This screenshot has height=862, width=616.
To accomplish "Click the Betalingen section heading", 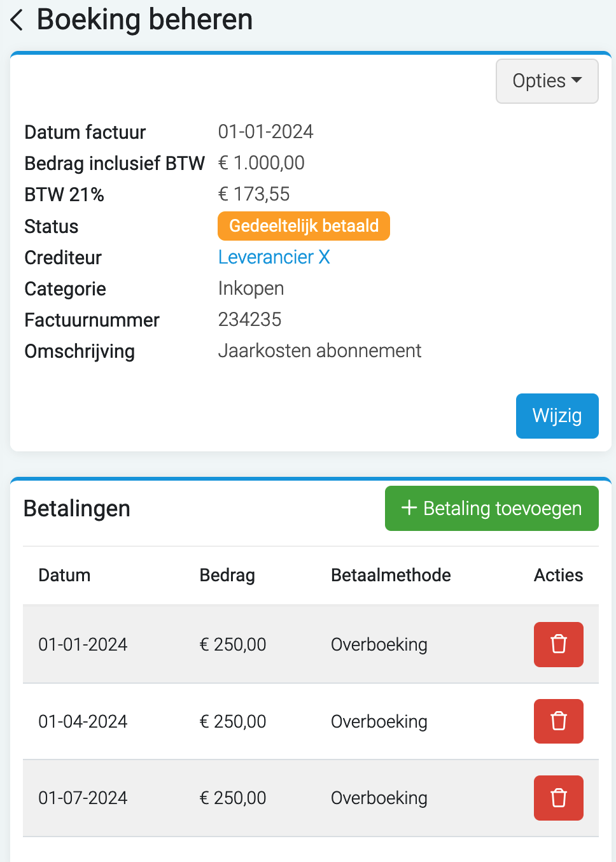I will (77, 509).
